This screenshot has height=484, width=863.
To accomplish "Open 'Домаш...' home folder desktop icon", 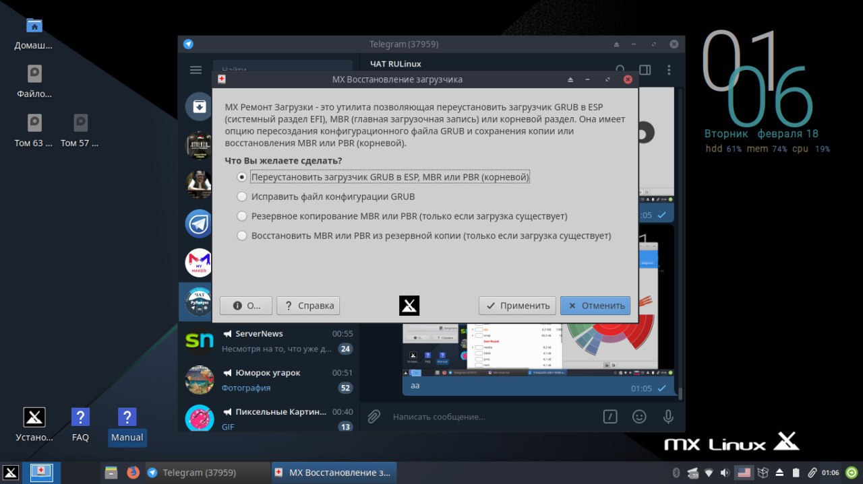I will tap(34, 34).
